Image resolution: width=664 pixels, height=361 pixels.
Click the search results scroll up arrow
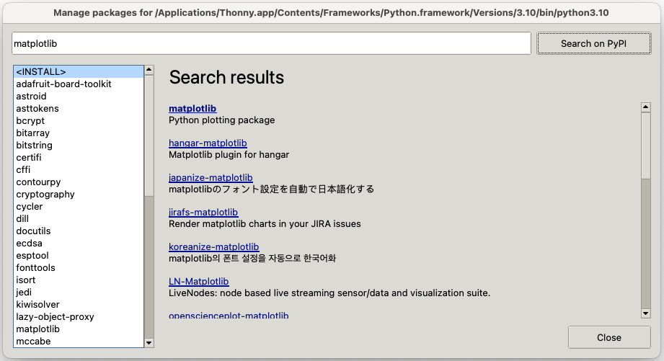646,107
